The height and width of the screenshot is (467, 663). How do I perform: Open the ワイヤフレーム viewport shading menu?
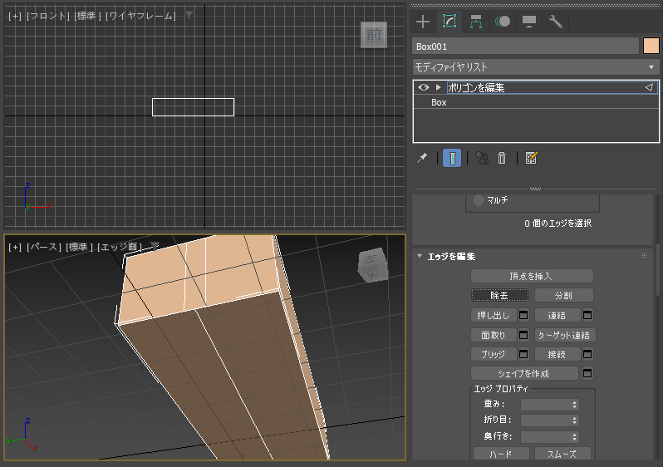click(x=140, y=16)
